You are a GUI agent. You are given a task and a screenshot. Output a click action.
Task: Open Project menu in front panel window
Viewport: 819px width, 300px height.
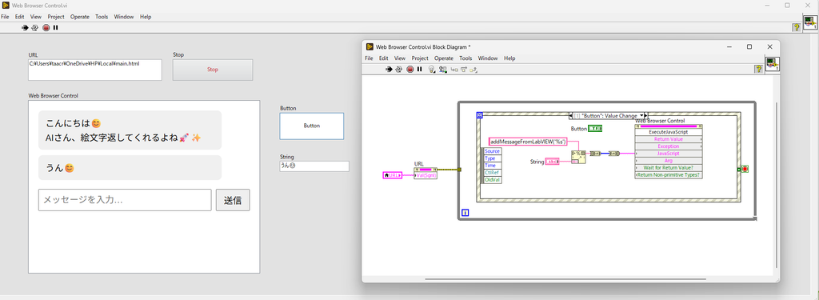coord(56,17)
